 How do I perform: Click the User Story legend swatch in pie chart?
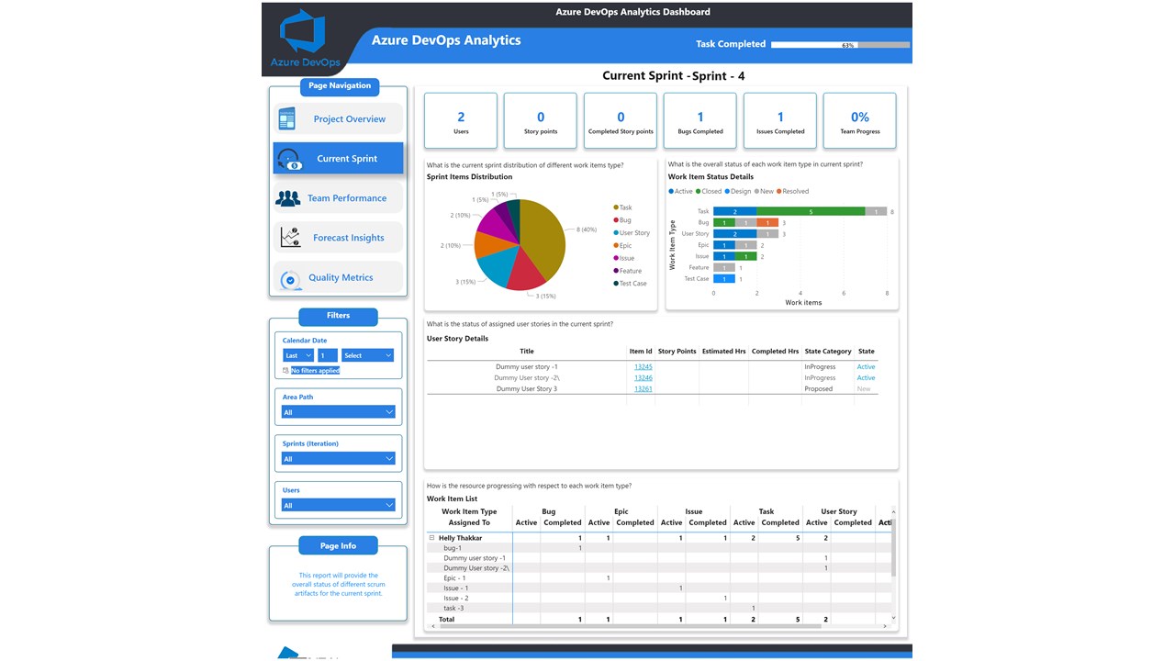tap(616, 233)
